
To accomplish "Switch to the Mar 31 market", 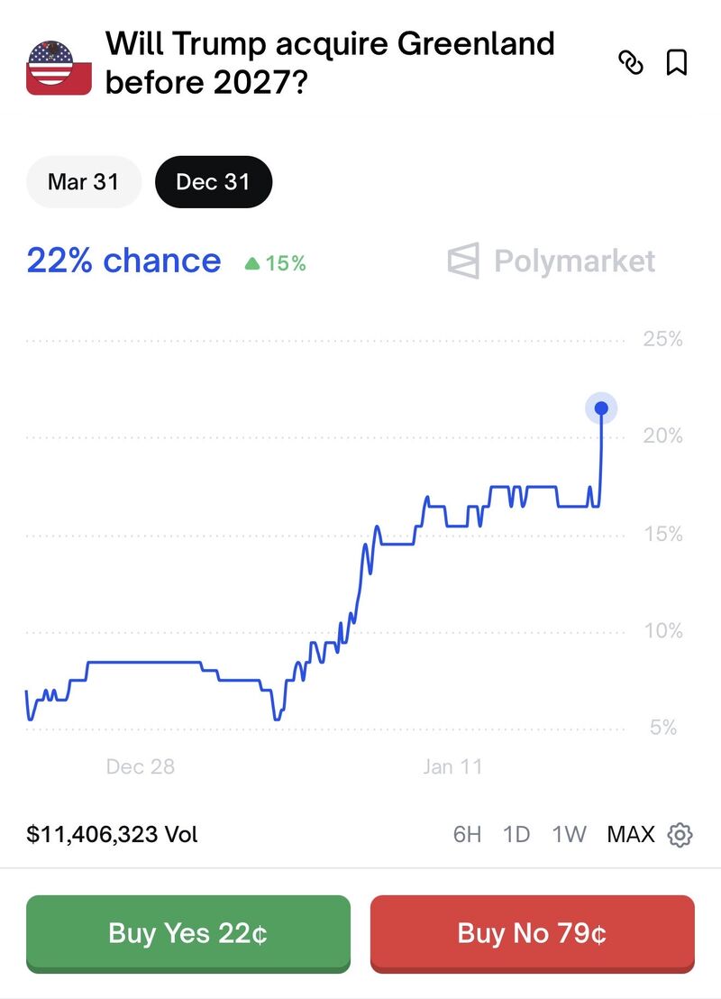I will coord(83,182).
